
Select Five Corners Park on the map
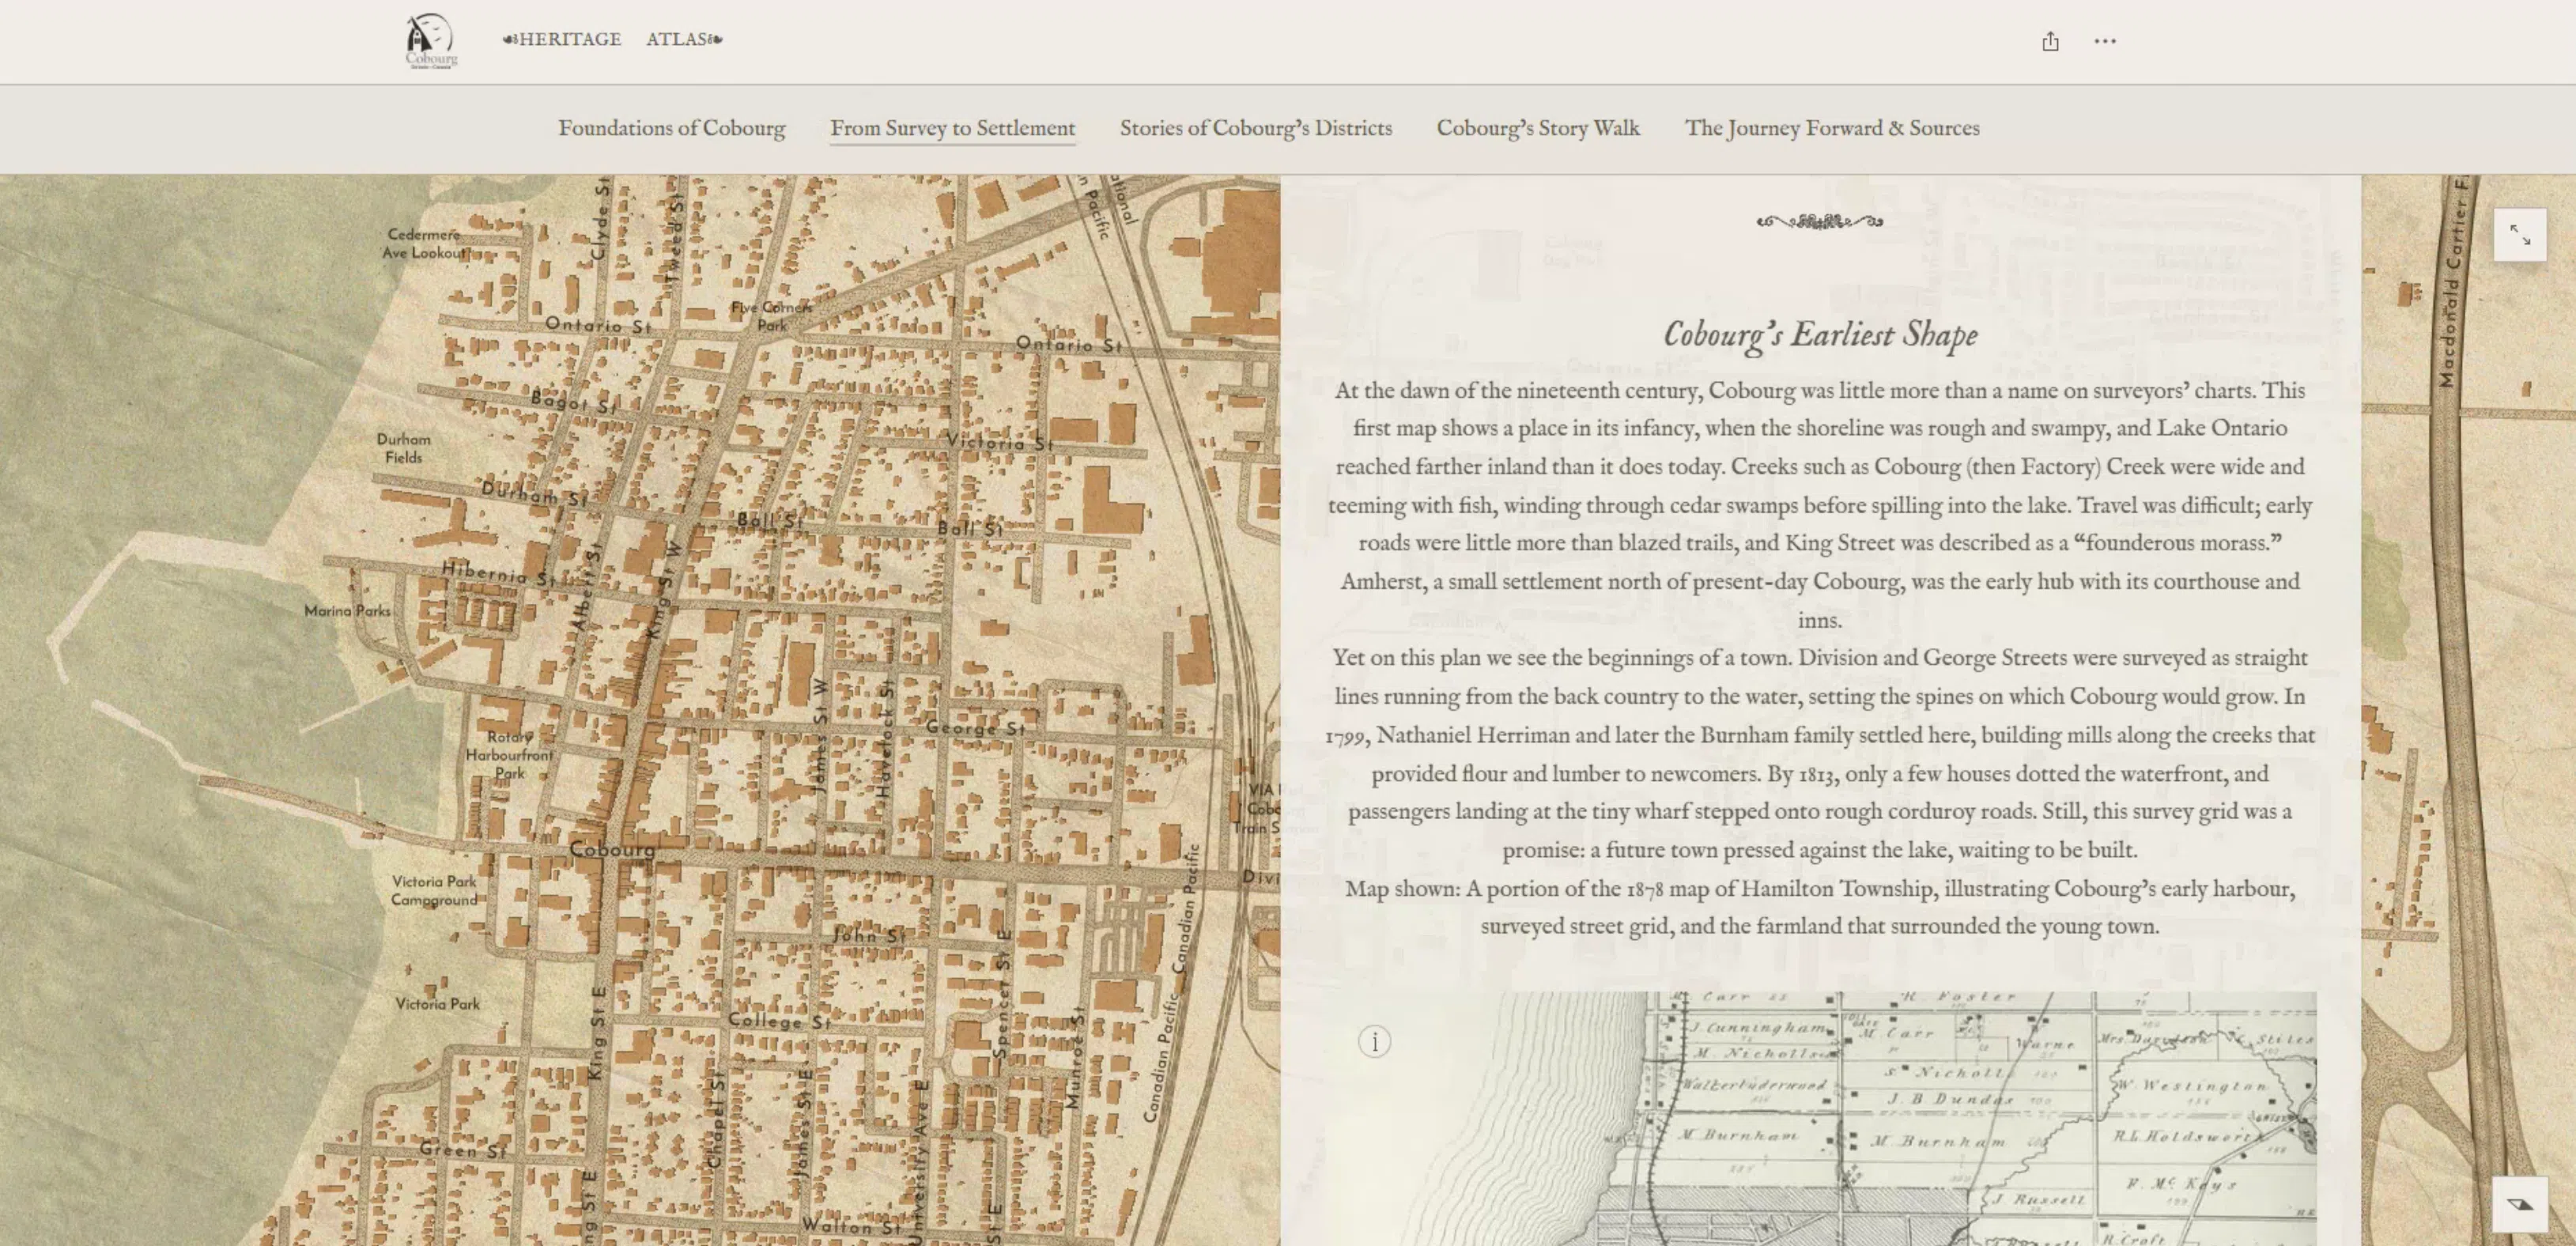coord(771,316)
